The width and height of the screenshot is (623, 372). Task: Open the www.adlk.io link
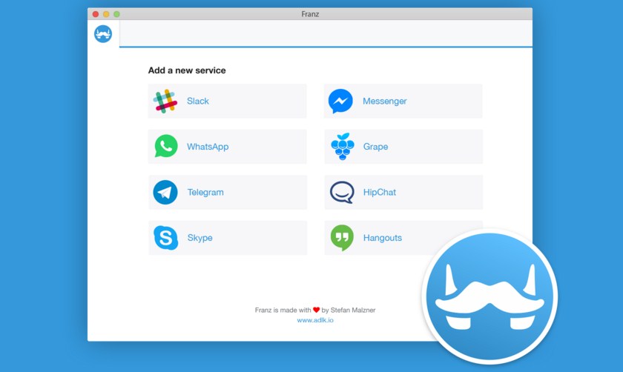[x=315, y=320]
